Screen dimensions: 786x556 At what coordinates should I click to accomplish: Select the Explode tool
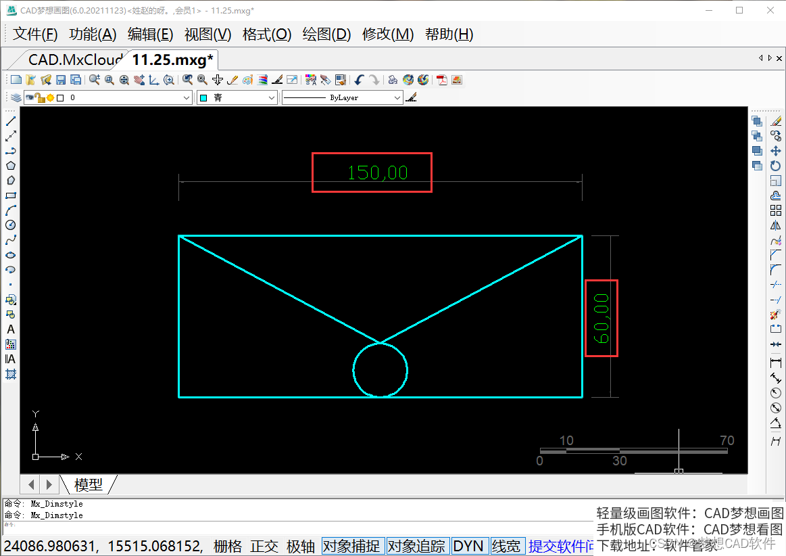click(776, 315)
